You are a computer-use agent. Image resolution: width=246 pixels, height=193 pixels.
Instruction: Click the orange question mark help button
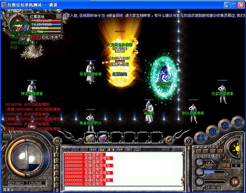(189, 141)
